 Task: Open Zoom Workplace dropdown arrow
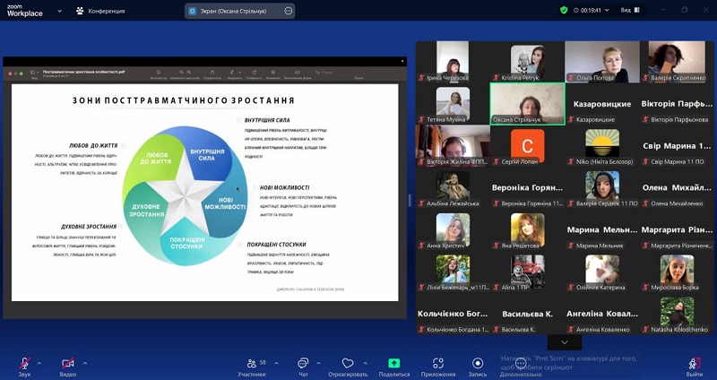point(59,11)
